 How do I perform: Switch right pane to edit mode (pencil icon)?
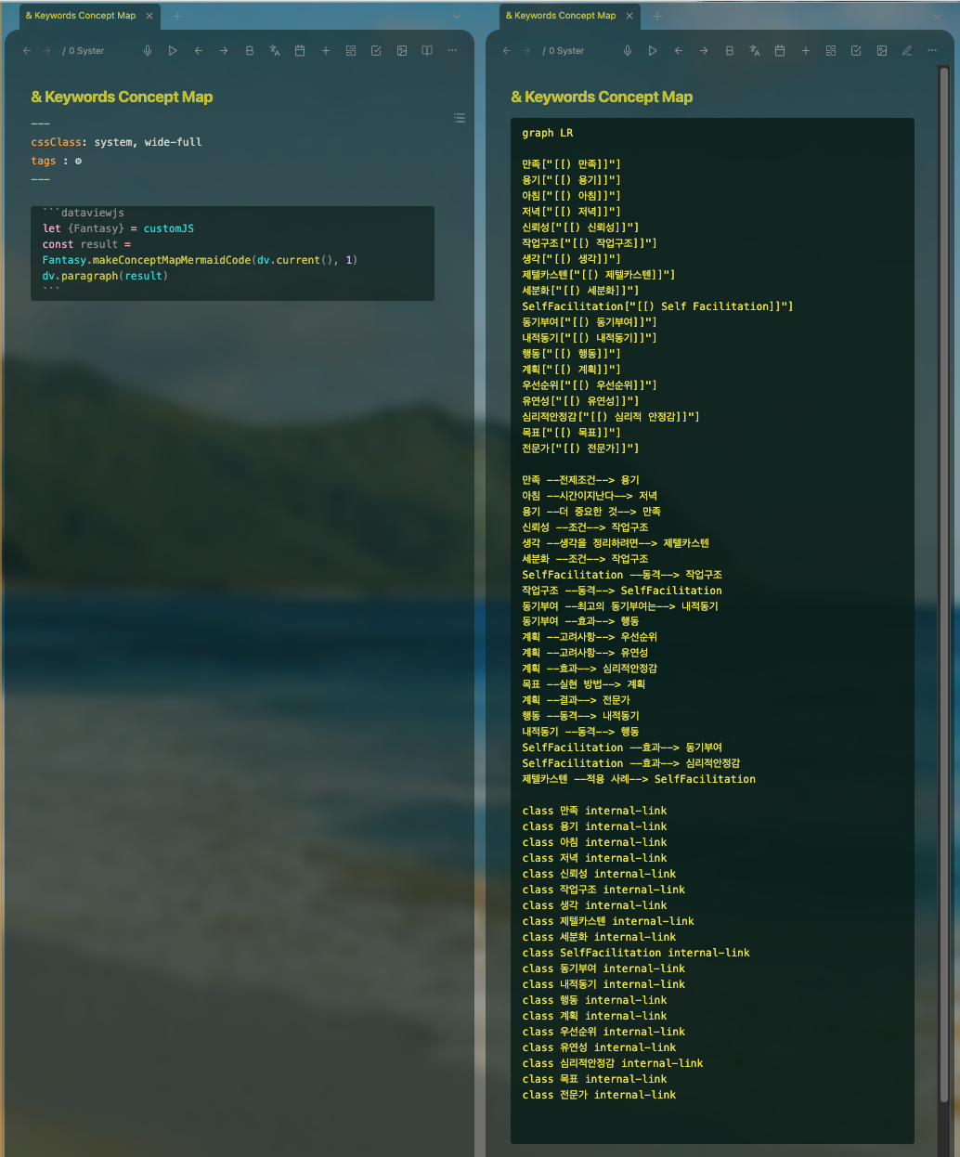pyautogui.click(x=907, y=51)
